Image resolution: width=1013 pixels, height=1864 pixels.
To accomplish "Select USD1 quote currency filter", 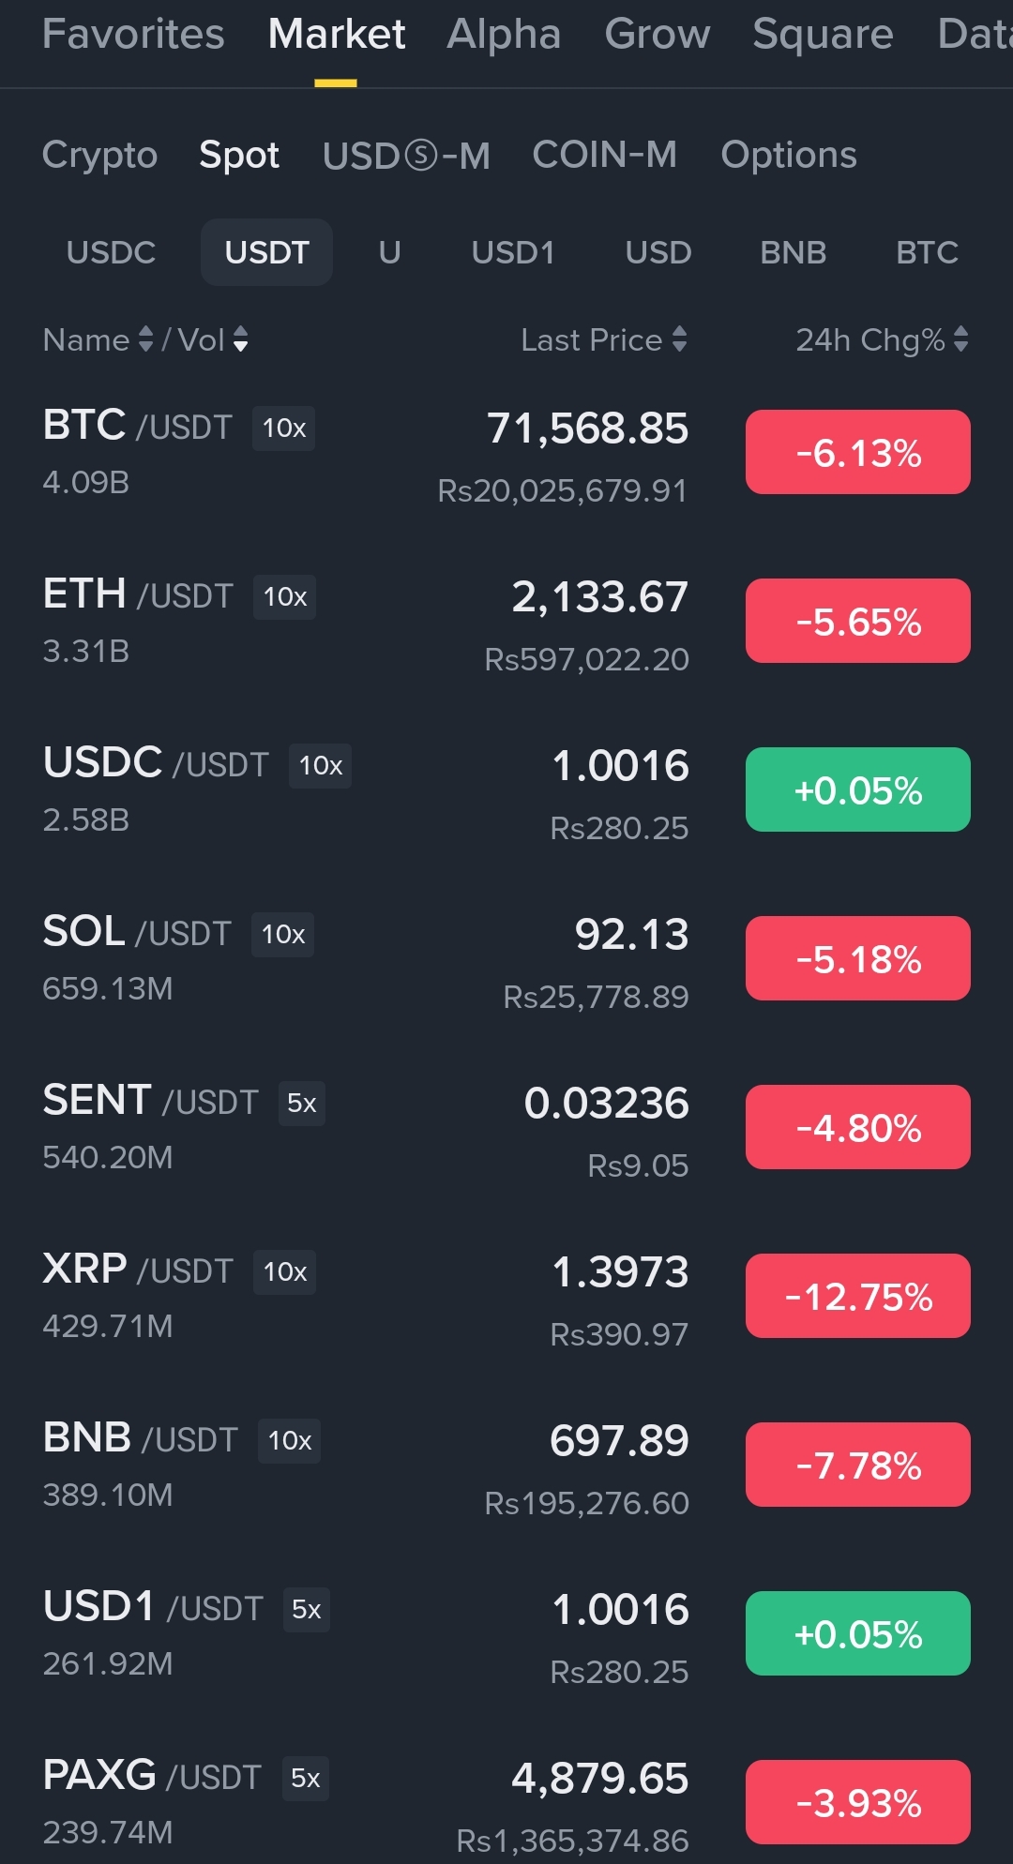I will pos(513,253).
